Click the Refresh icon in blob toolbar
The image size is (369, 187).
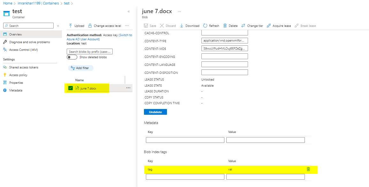205,26
